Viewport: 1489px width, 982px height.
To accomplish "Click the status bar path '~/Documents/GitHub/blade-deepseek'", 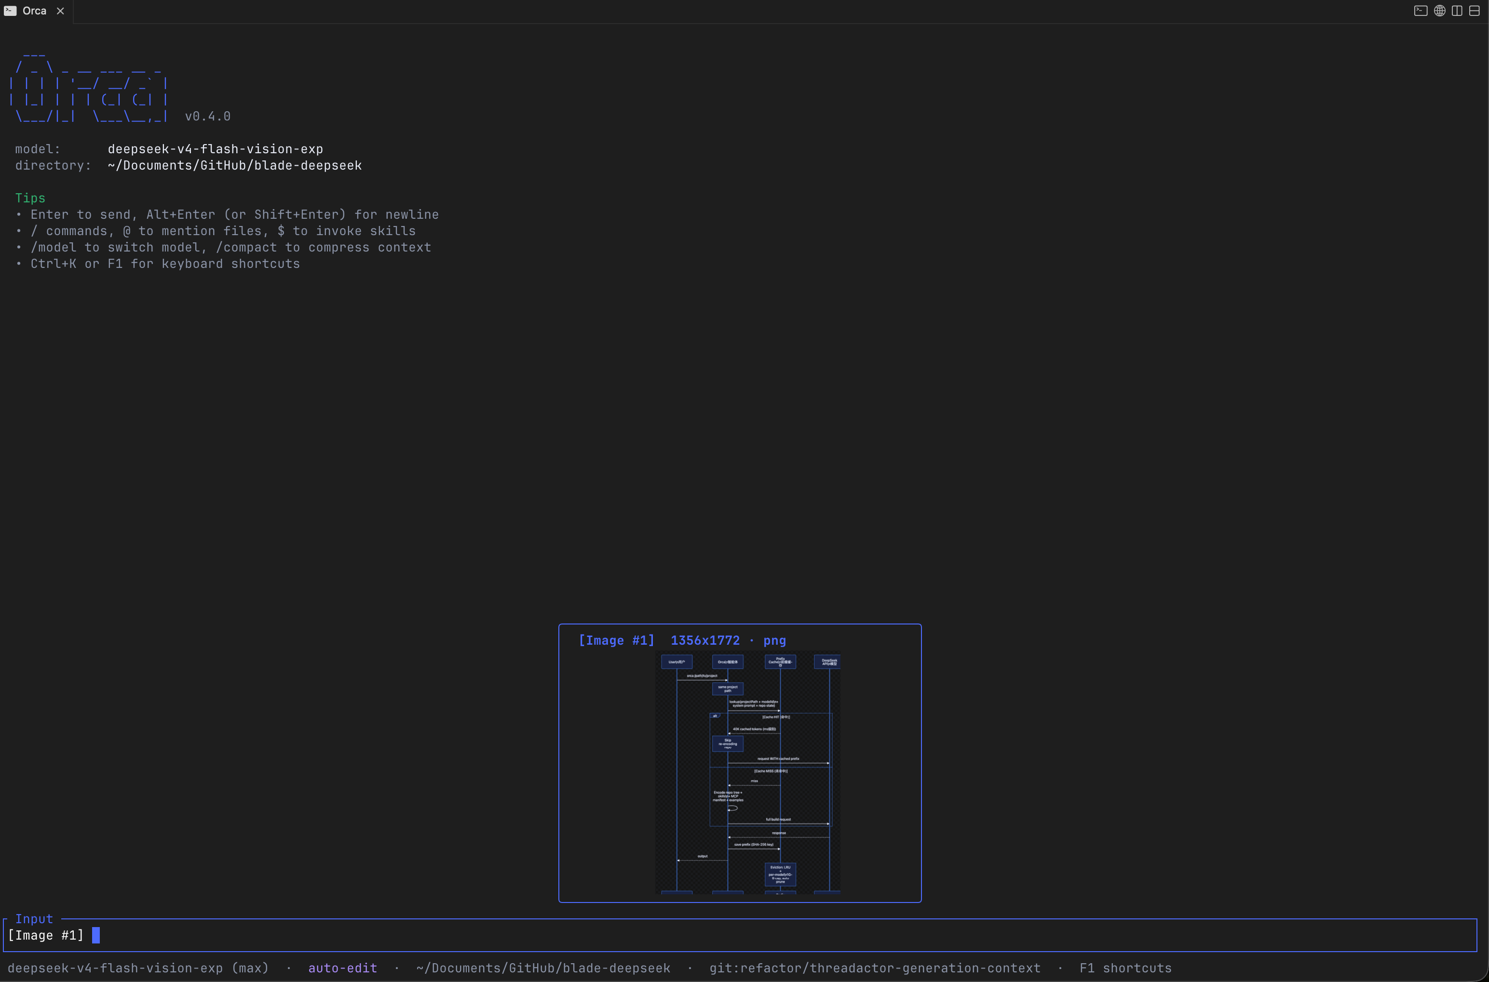I will click(x=543, y=968).
